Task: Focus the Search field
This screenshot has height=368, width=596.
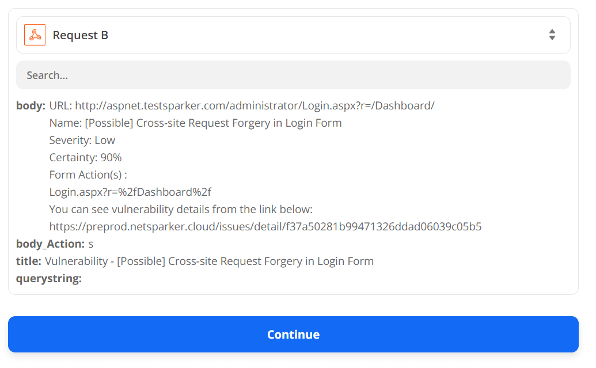Action: point(293,75)
